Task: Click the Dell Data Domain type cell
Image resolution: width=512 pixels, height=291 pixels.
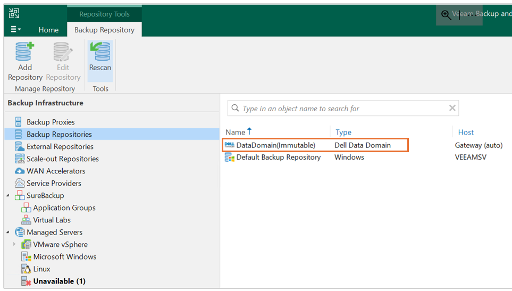Action: coord(363,145)
